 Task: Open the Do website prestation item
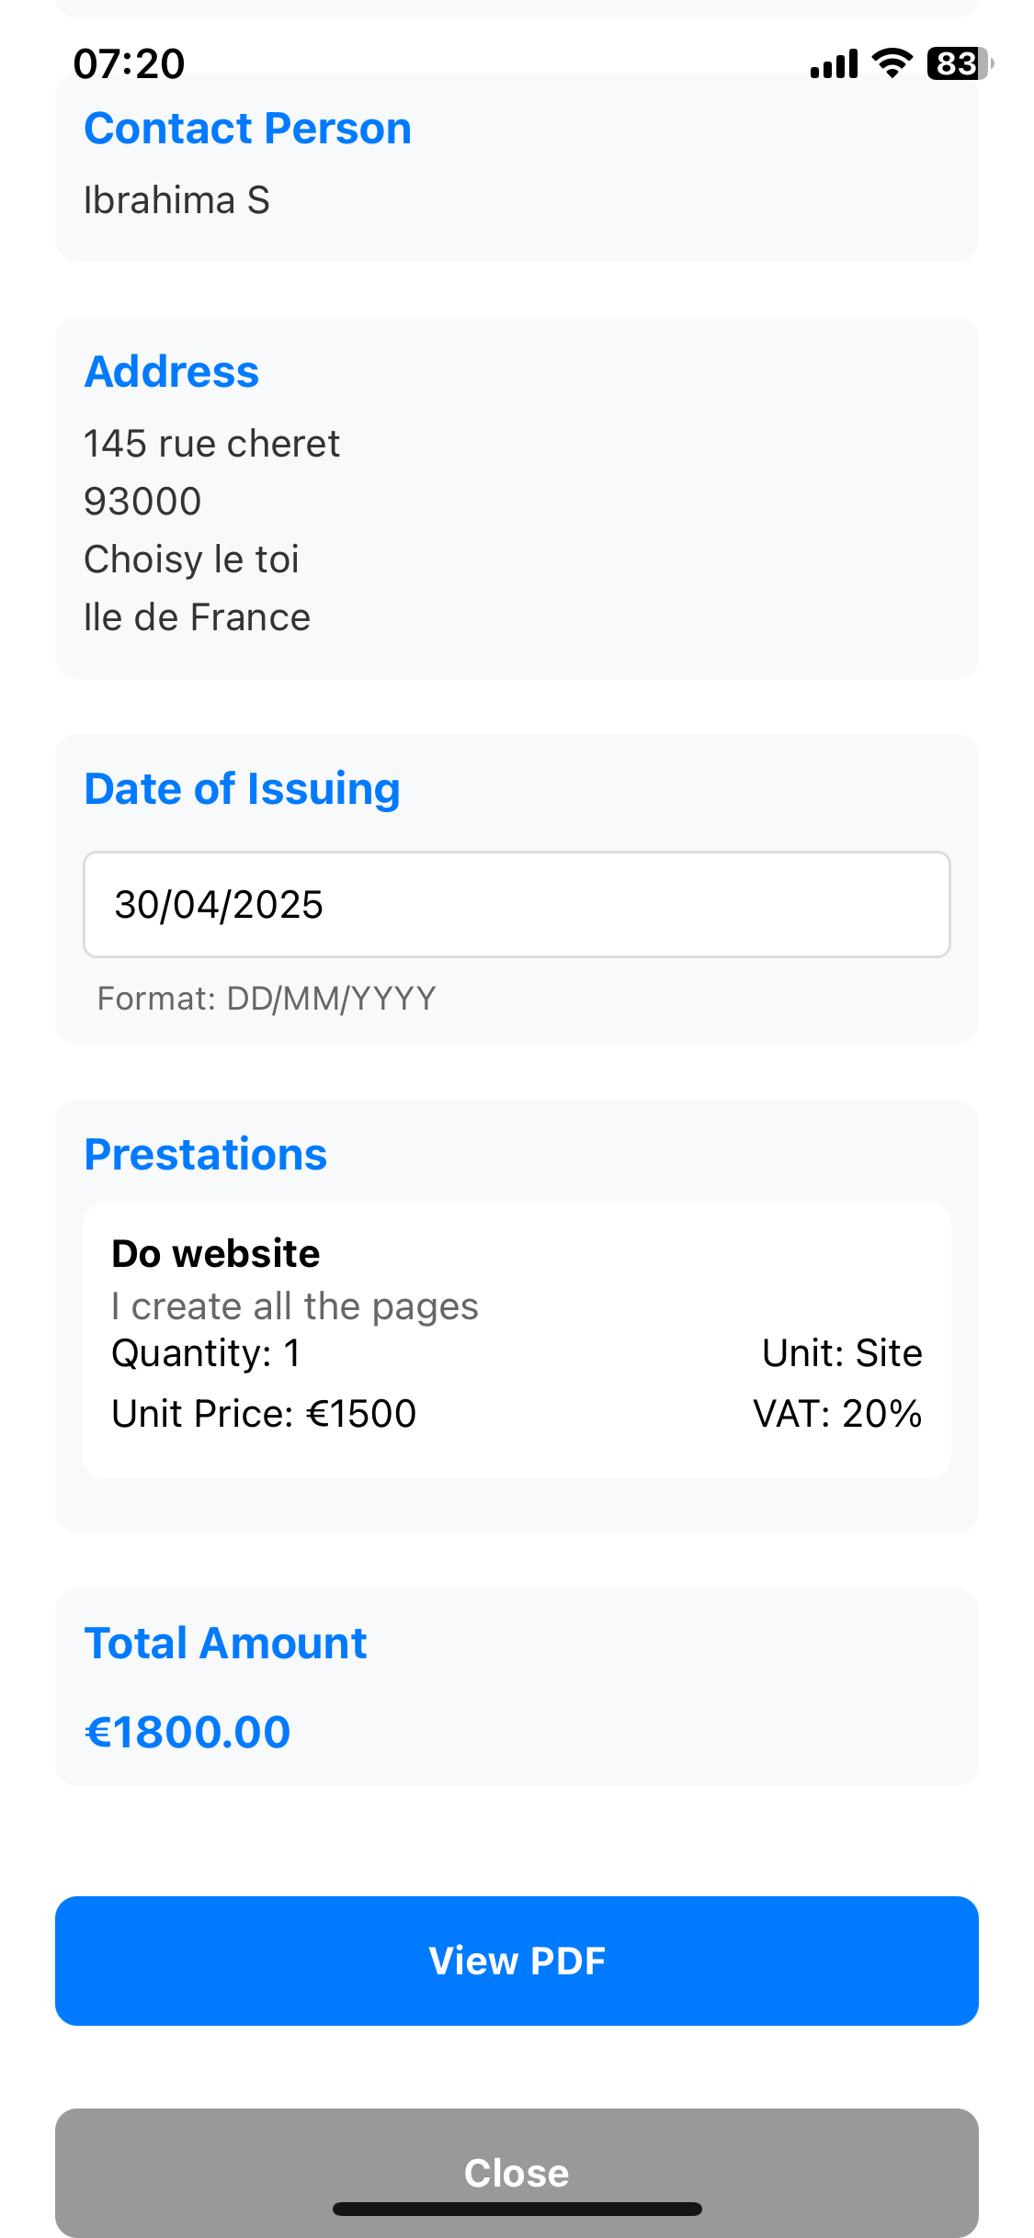point(517,1340)
